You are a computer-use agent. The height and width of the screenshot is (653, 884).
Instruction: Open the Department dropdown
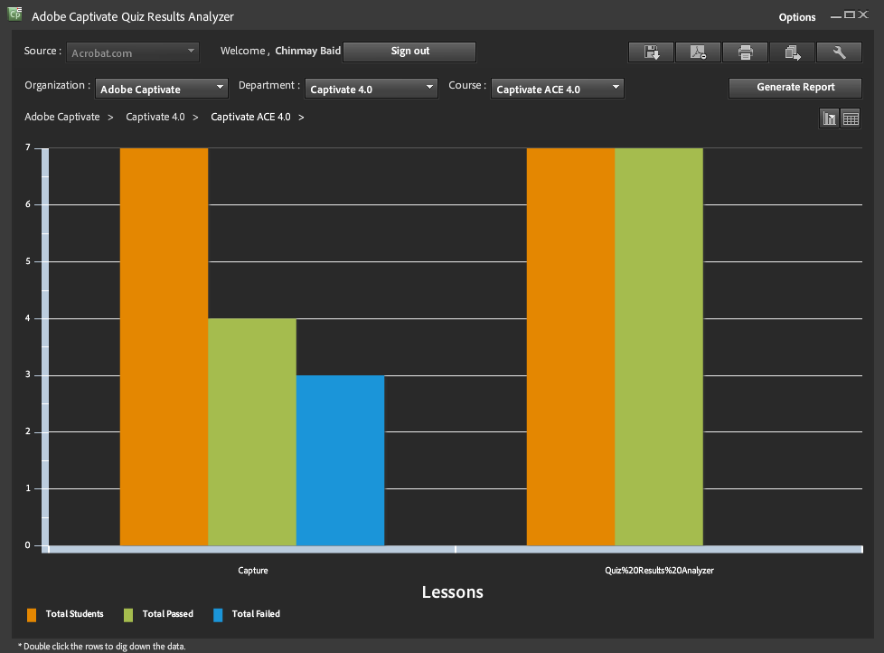coord(372,89)
